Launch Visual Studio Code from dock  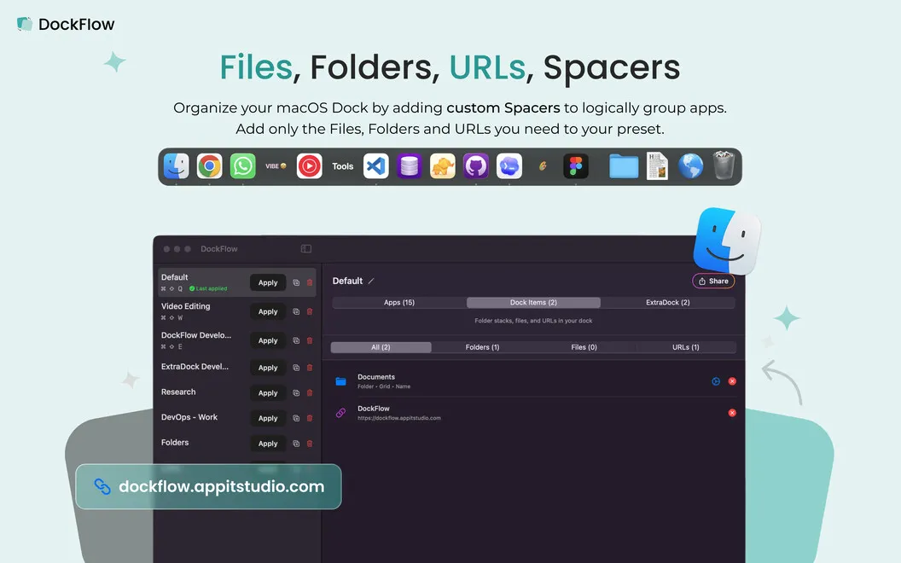(x=375, y=166)
